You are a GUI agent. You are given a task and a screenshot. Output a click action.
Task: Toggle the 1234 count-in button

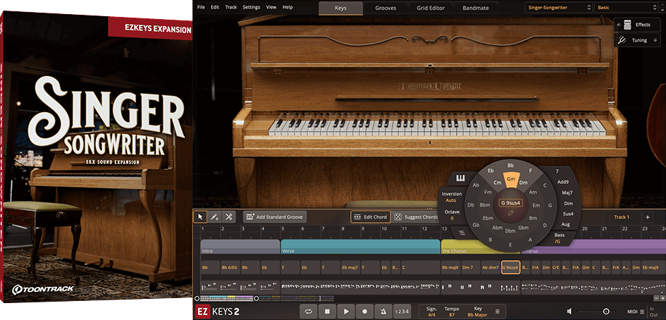(402, 312)
